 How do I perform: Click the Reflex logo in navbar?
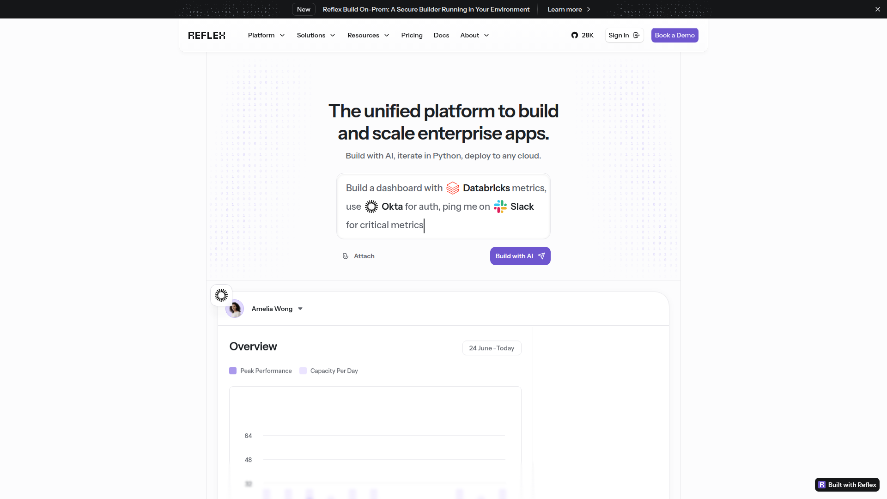(x=207, y=36)
